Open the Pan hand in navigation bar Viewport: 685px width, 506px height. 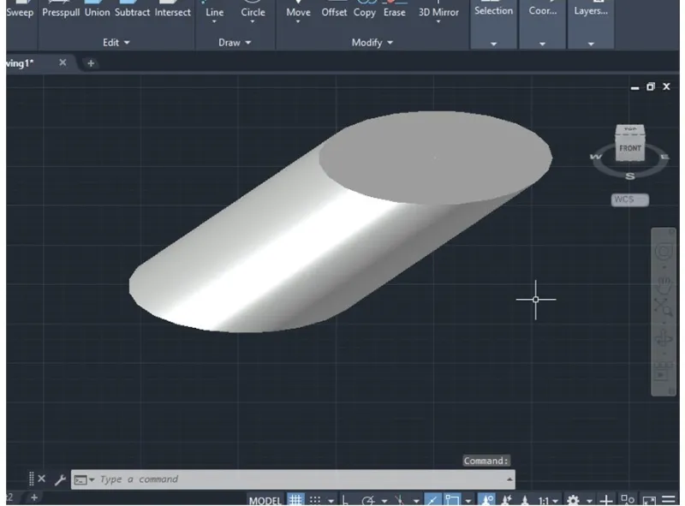663,278
